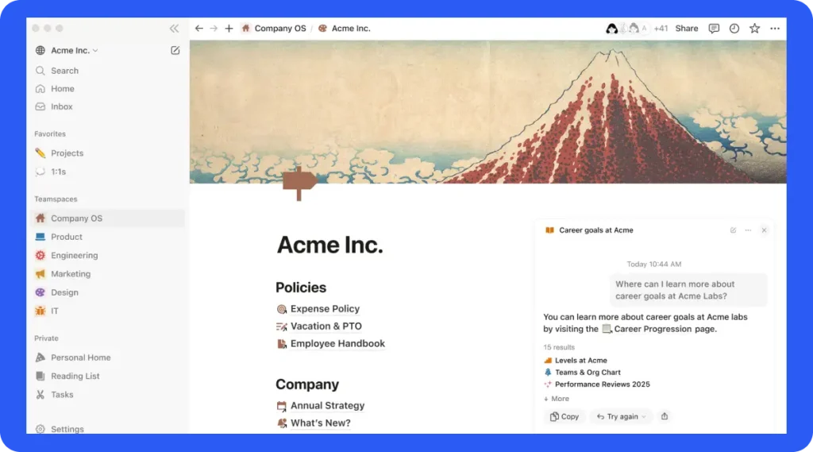The width and height of the screenshot is (813, 452).
Task: Click the 15 results label
Action: [559, 347]
